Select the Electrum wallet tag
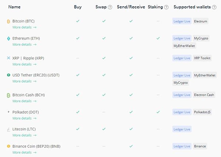The image size is (221, 157). coord(200,21)
